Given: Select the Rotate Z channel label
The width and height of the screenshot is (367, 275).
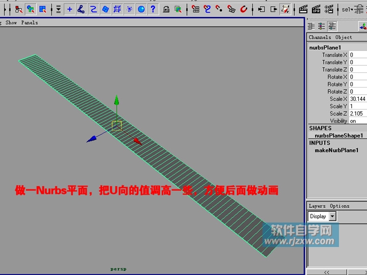Looking at the screenshot, I should tap(337, 92).
